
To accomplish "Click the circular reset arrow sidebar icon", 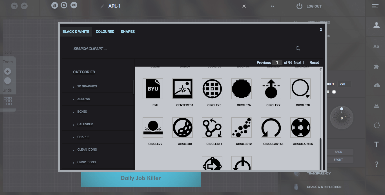I will (x=377, y=125).
